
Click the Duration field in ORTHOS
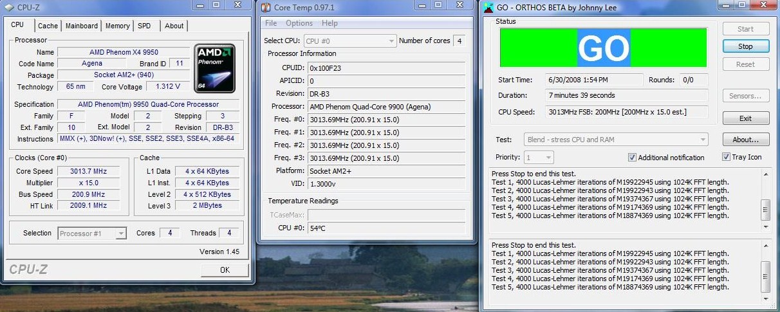tap(627, 95)
